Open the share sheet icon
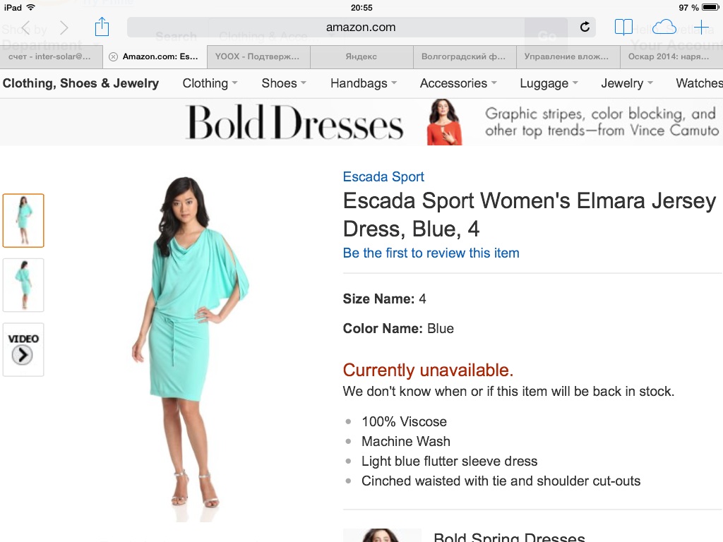Viewport: 723px width, 542px height. (102, 27)
